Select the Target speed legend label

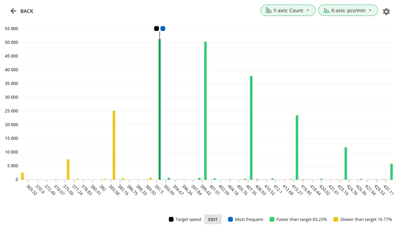click(x=188, y=219)
